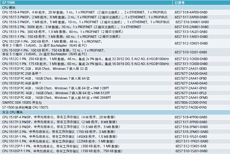Select the CPU 1511-1 PN description
Screen dimensions: 230x154
(61, 37)
